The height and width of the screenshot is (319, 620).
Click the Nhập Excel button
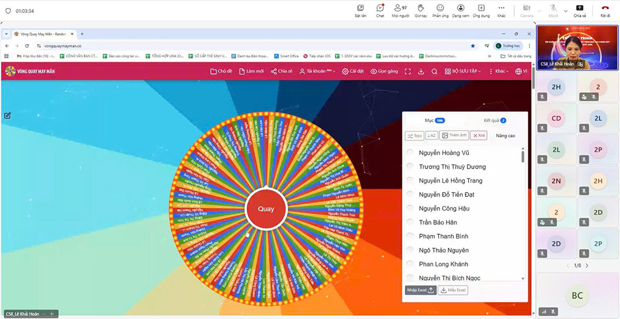(x=420, y=290)
